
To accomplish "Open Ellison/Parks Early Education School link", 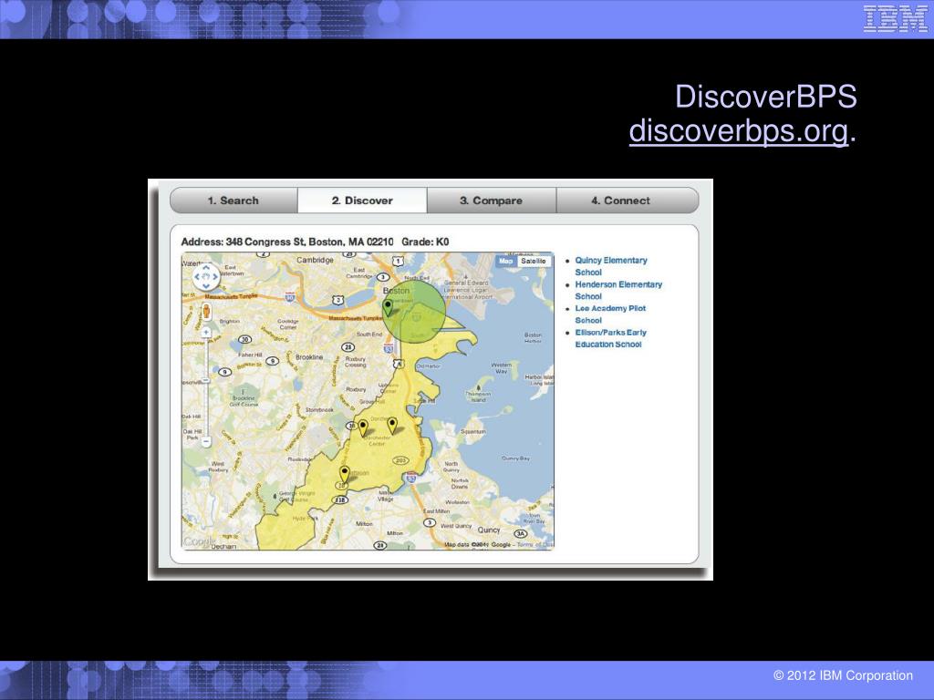I will pyautogui.click(x=610, y=338).
